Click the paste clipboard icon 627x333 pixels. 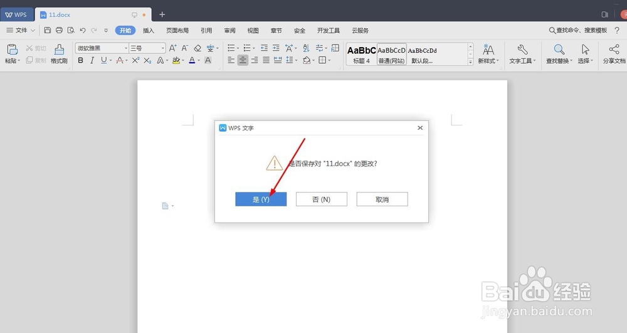[x=13, y=49]
